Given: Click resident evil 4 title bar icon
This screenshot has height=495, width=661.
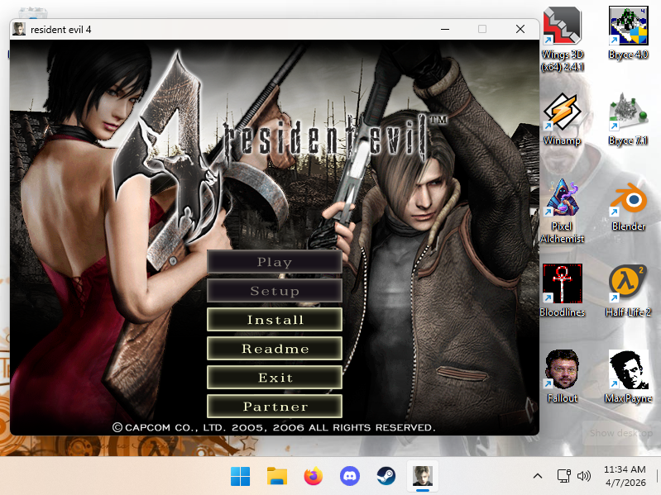Looking at the screenshot, I should pos(18,29).
